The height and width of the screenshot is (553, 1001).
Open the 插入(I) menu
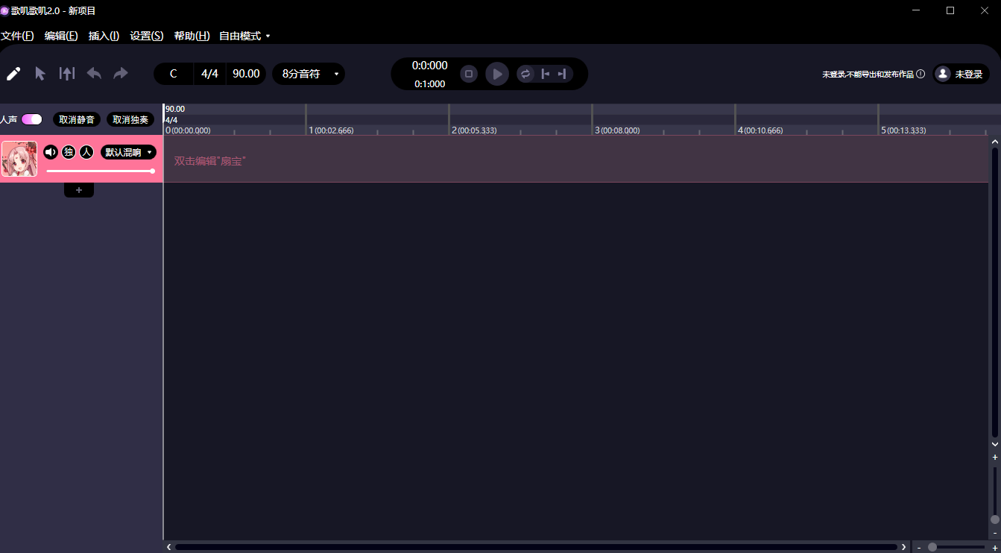click(104, 36)
